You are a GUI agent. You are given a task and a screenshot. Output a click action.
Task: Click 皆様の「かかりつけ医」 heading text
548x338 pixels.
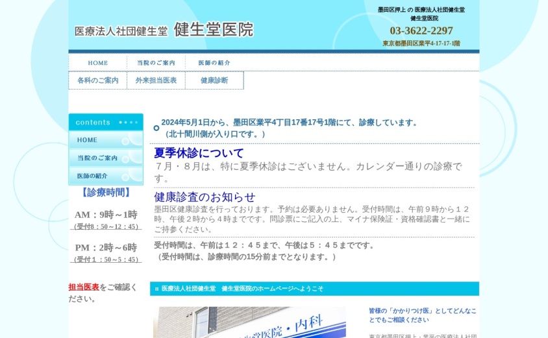coord(423,315)
